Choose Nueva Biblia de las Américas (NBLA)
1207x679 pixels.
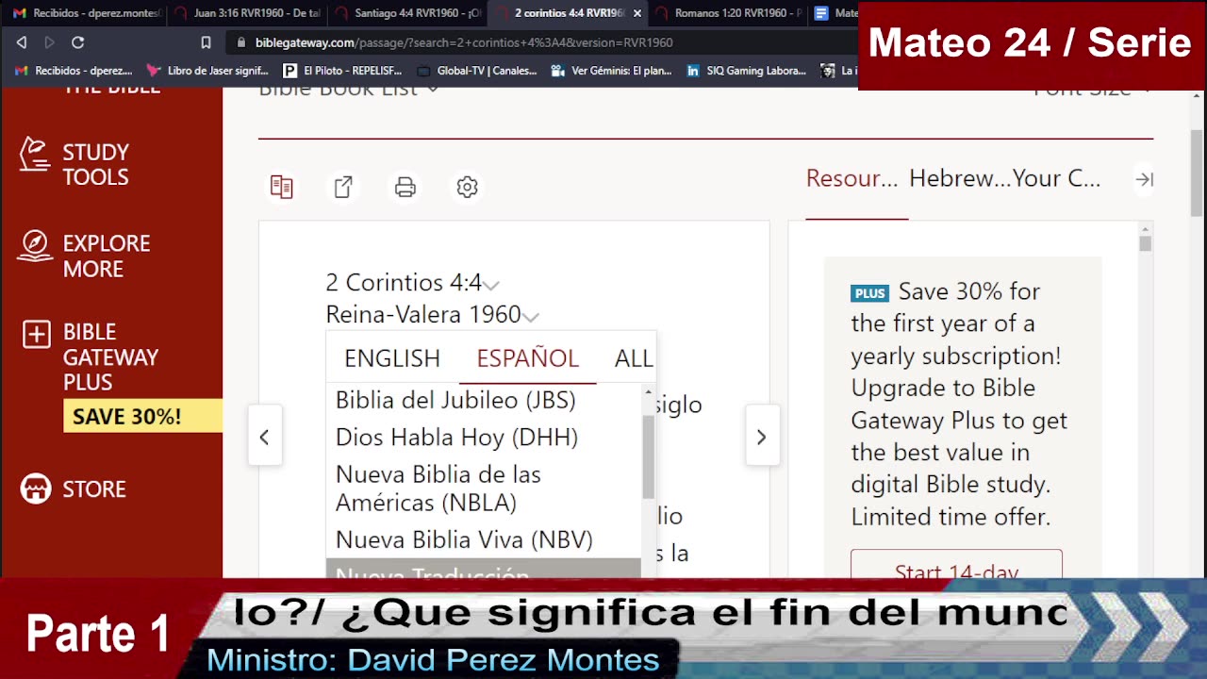coord(438,489)
